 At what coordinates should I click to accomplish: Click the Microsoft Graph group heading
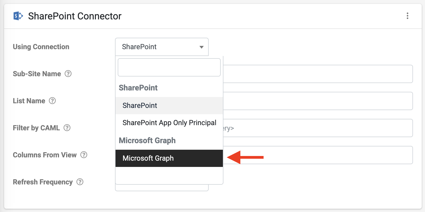click(x=147, y=140)
